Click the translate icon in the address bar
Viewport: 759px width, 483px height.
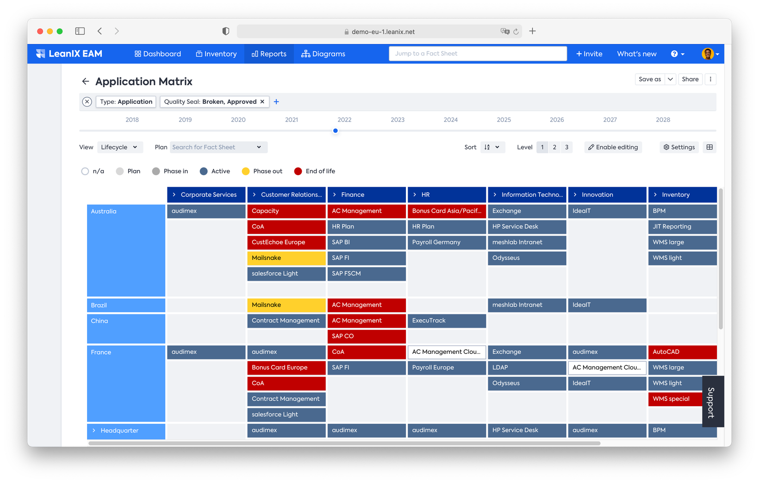tap(505, 31)
